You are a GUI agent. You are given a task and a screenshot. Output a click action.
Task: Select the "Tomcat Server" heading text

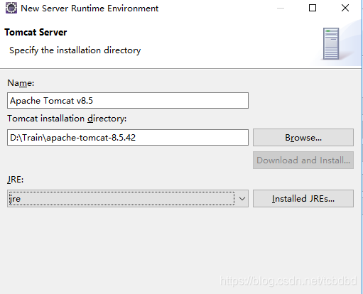tap(36, 33)
